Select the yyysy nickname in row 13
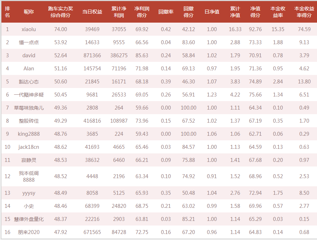317x240 pixels. click(29, 193)
